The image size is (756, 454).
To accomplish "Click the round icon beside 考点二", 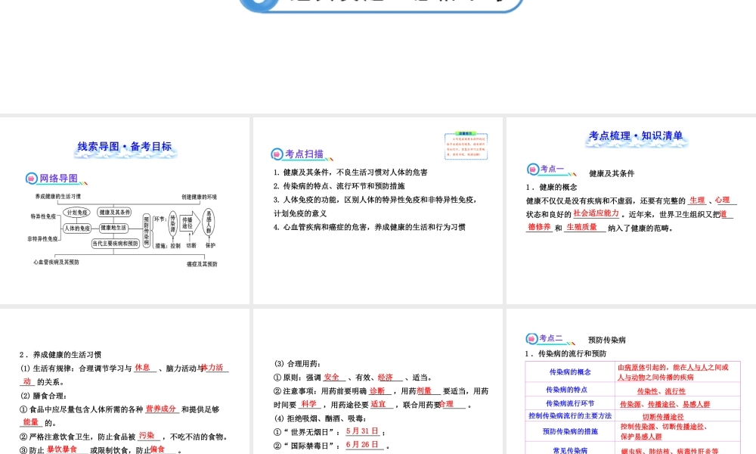I will [531, 338].
